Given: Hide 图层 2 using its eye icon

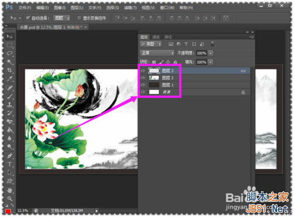Looking at the screenshot, I should point(143,78).
